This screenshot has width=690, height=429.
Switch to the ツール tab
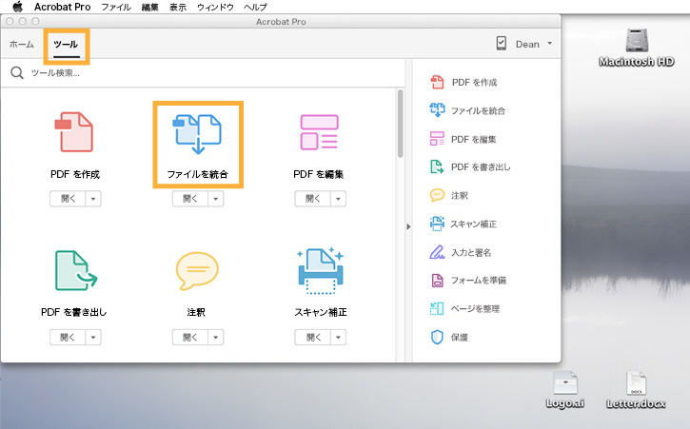click(x=66, y=45)
